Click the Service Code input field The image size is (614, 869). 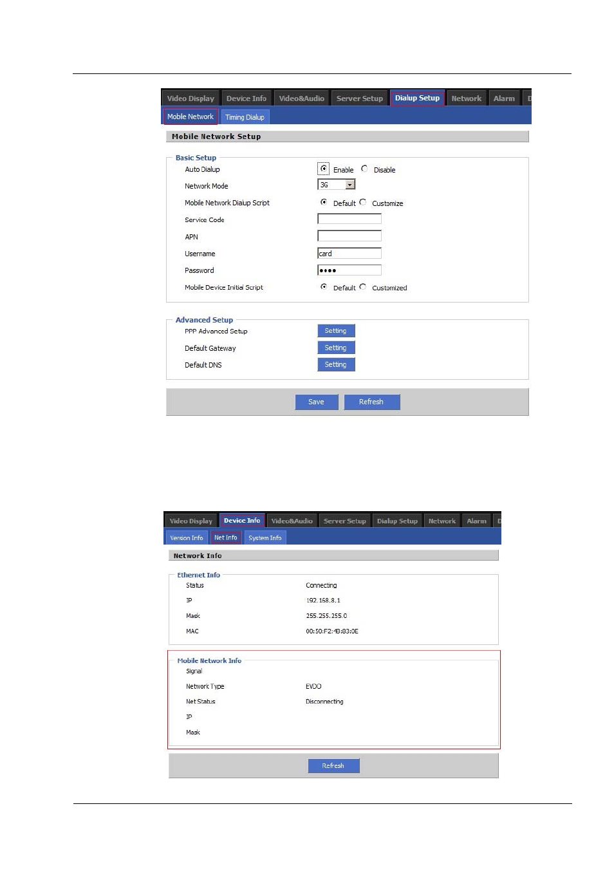[x=349, y=219]
